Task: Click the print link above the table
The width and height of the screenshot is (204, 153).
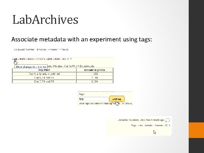Action: click(x=50, y=59)
